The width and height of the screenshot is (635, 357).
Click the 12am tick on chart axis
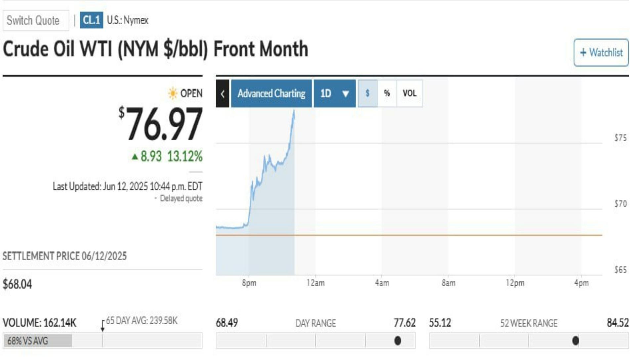316,283
